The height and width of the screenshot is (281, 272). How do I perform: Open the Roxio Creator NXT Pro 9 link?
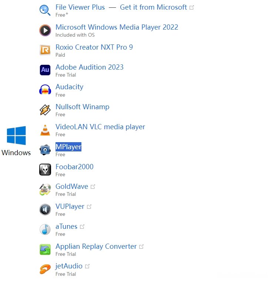(94, 47)
